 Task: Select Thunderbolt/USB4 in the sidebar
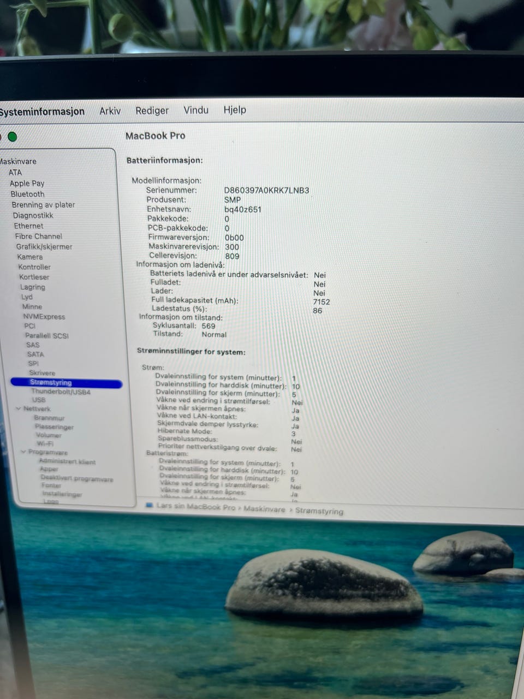(x=61, y=392)
